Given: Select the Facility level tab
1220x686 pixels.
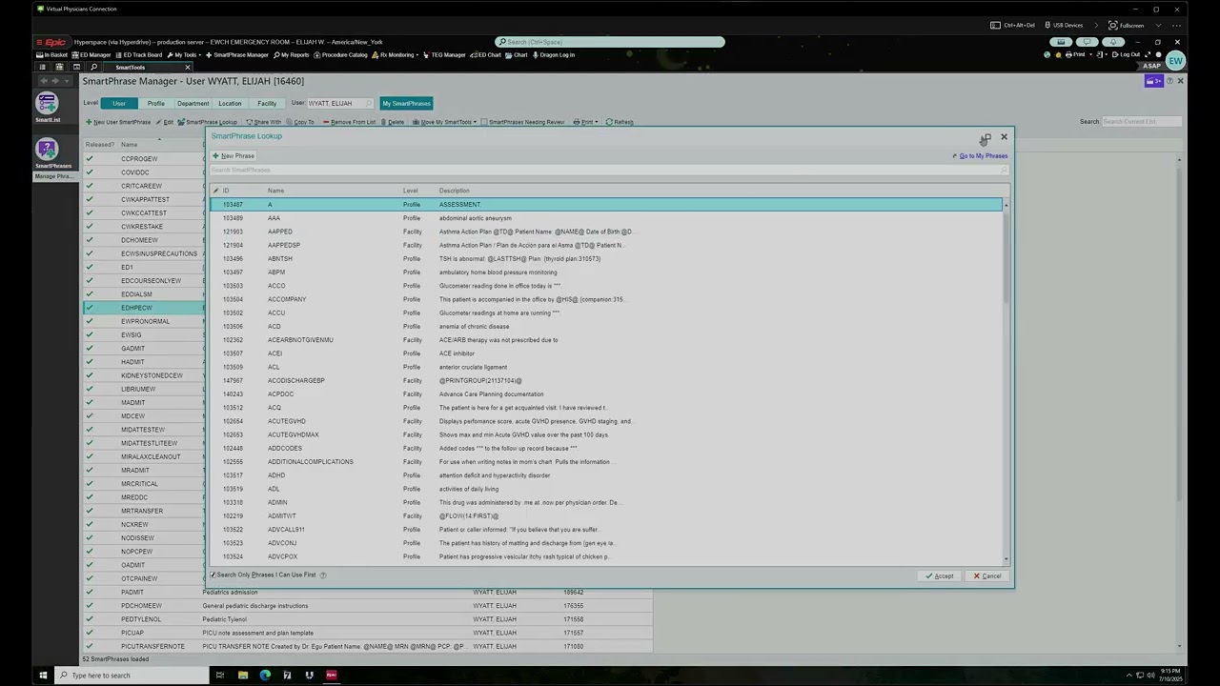Looking at the screenshot, I should pyautogui.click(x=267, y=103).
